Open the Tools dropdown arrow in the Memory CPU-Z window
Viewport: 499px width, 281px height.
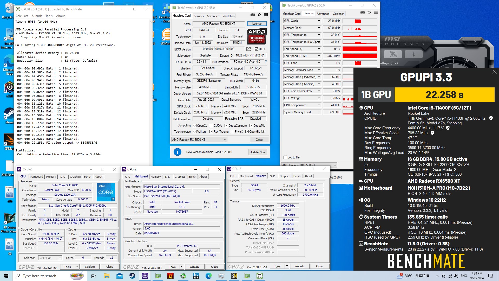click(287, 266)
